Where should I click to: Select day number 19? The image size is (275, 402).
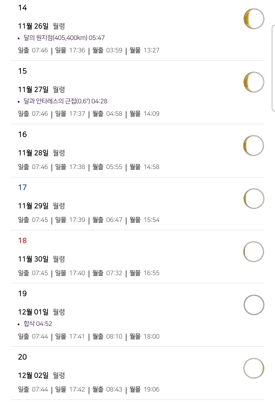click(x=22, y=294)
